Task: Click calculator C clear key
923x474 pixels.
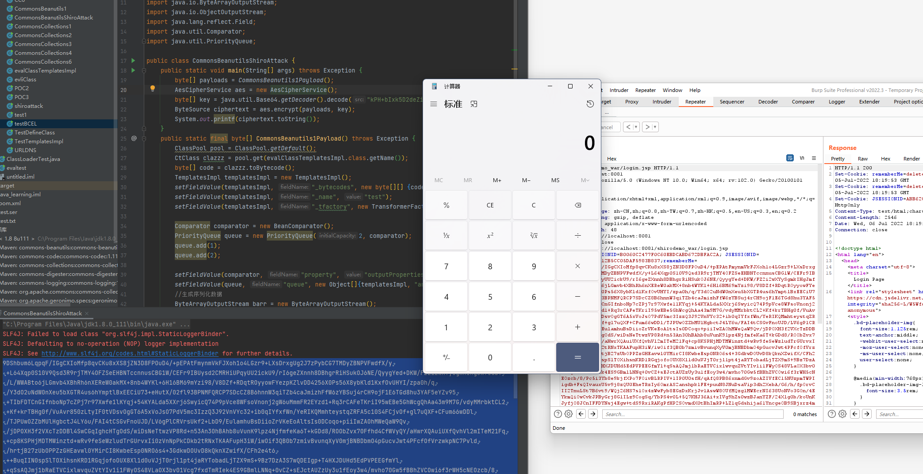Action: (534, 205)
